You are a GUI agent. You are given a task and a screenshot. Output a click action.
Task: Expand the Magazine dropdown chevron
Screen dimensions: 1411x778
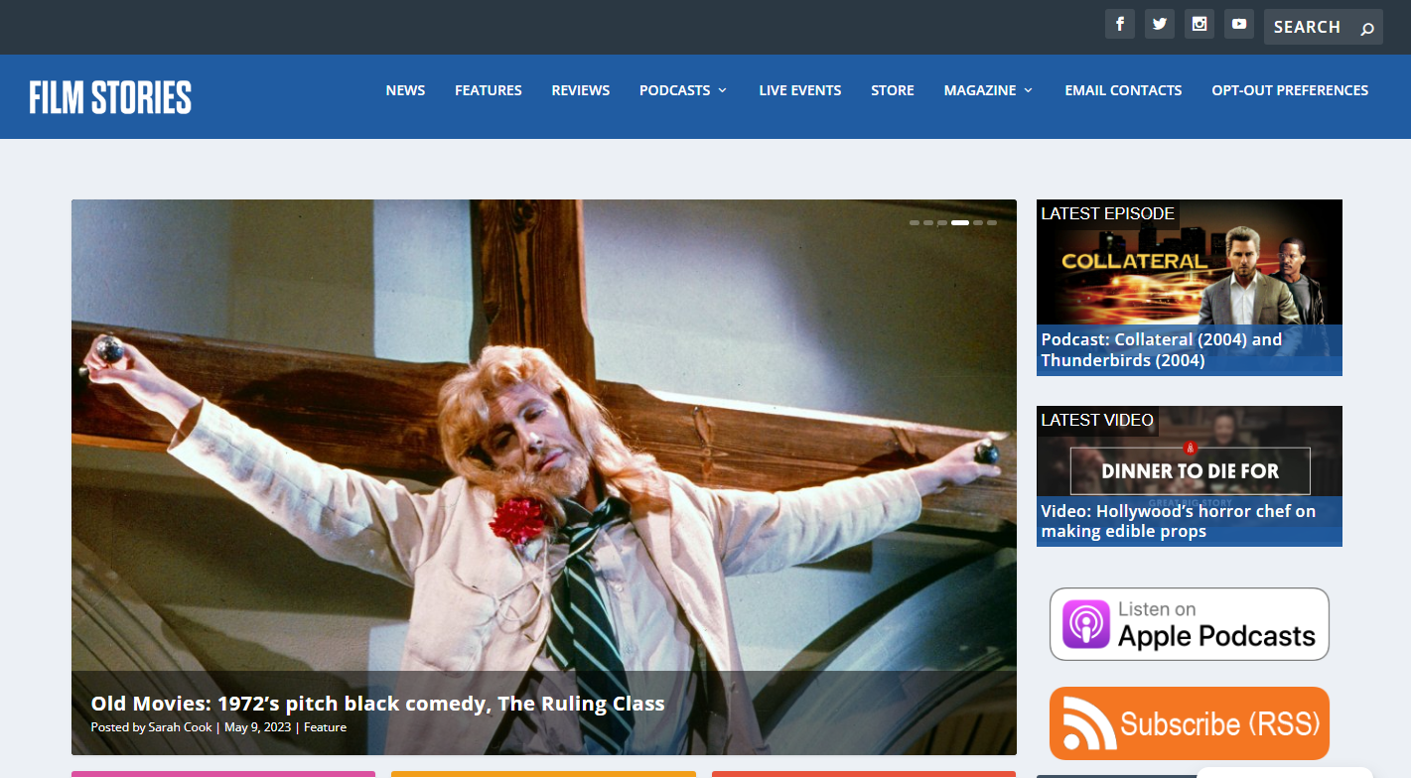[x=1028, y=90]
